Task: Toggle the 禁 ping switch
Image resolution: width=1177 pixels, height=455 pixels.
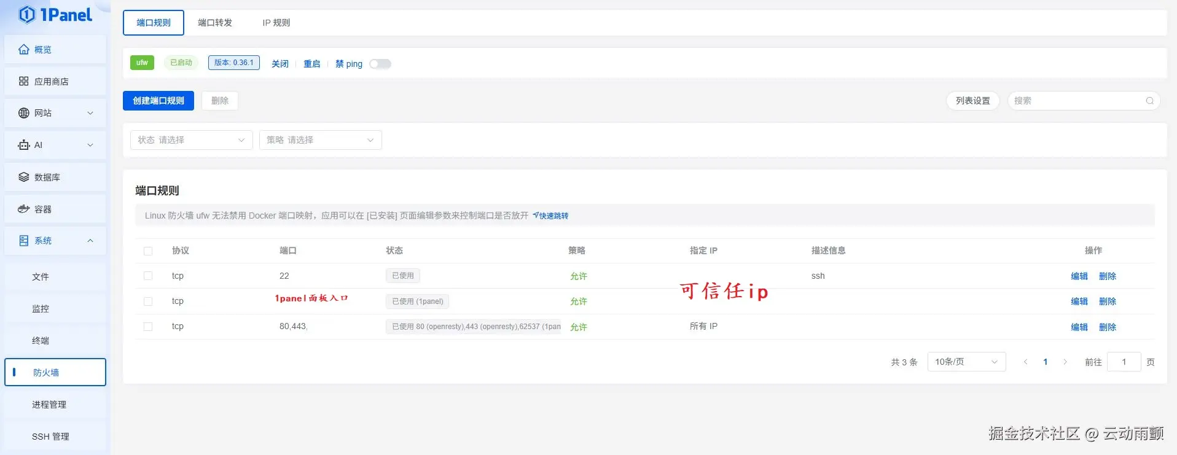Action: point(380,64)
